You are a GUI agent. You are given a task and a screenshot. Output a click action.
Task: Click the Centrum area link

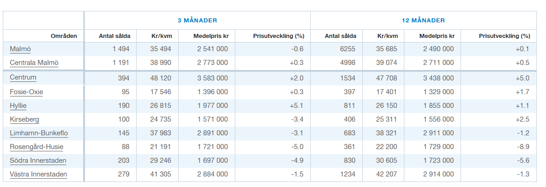click(x=23, y=78)
